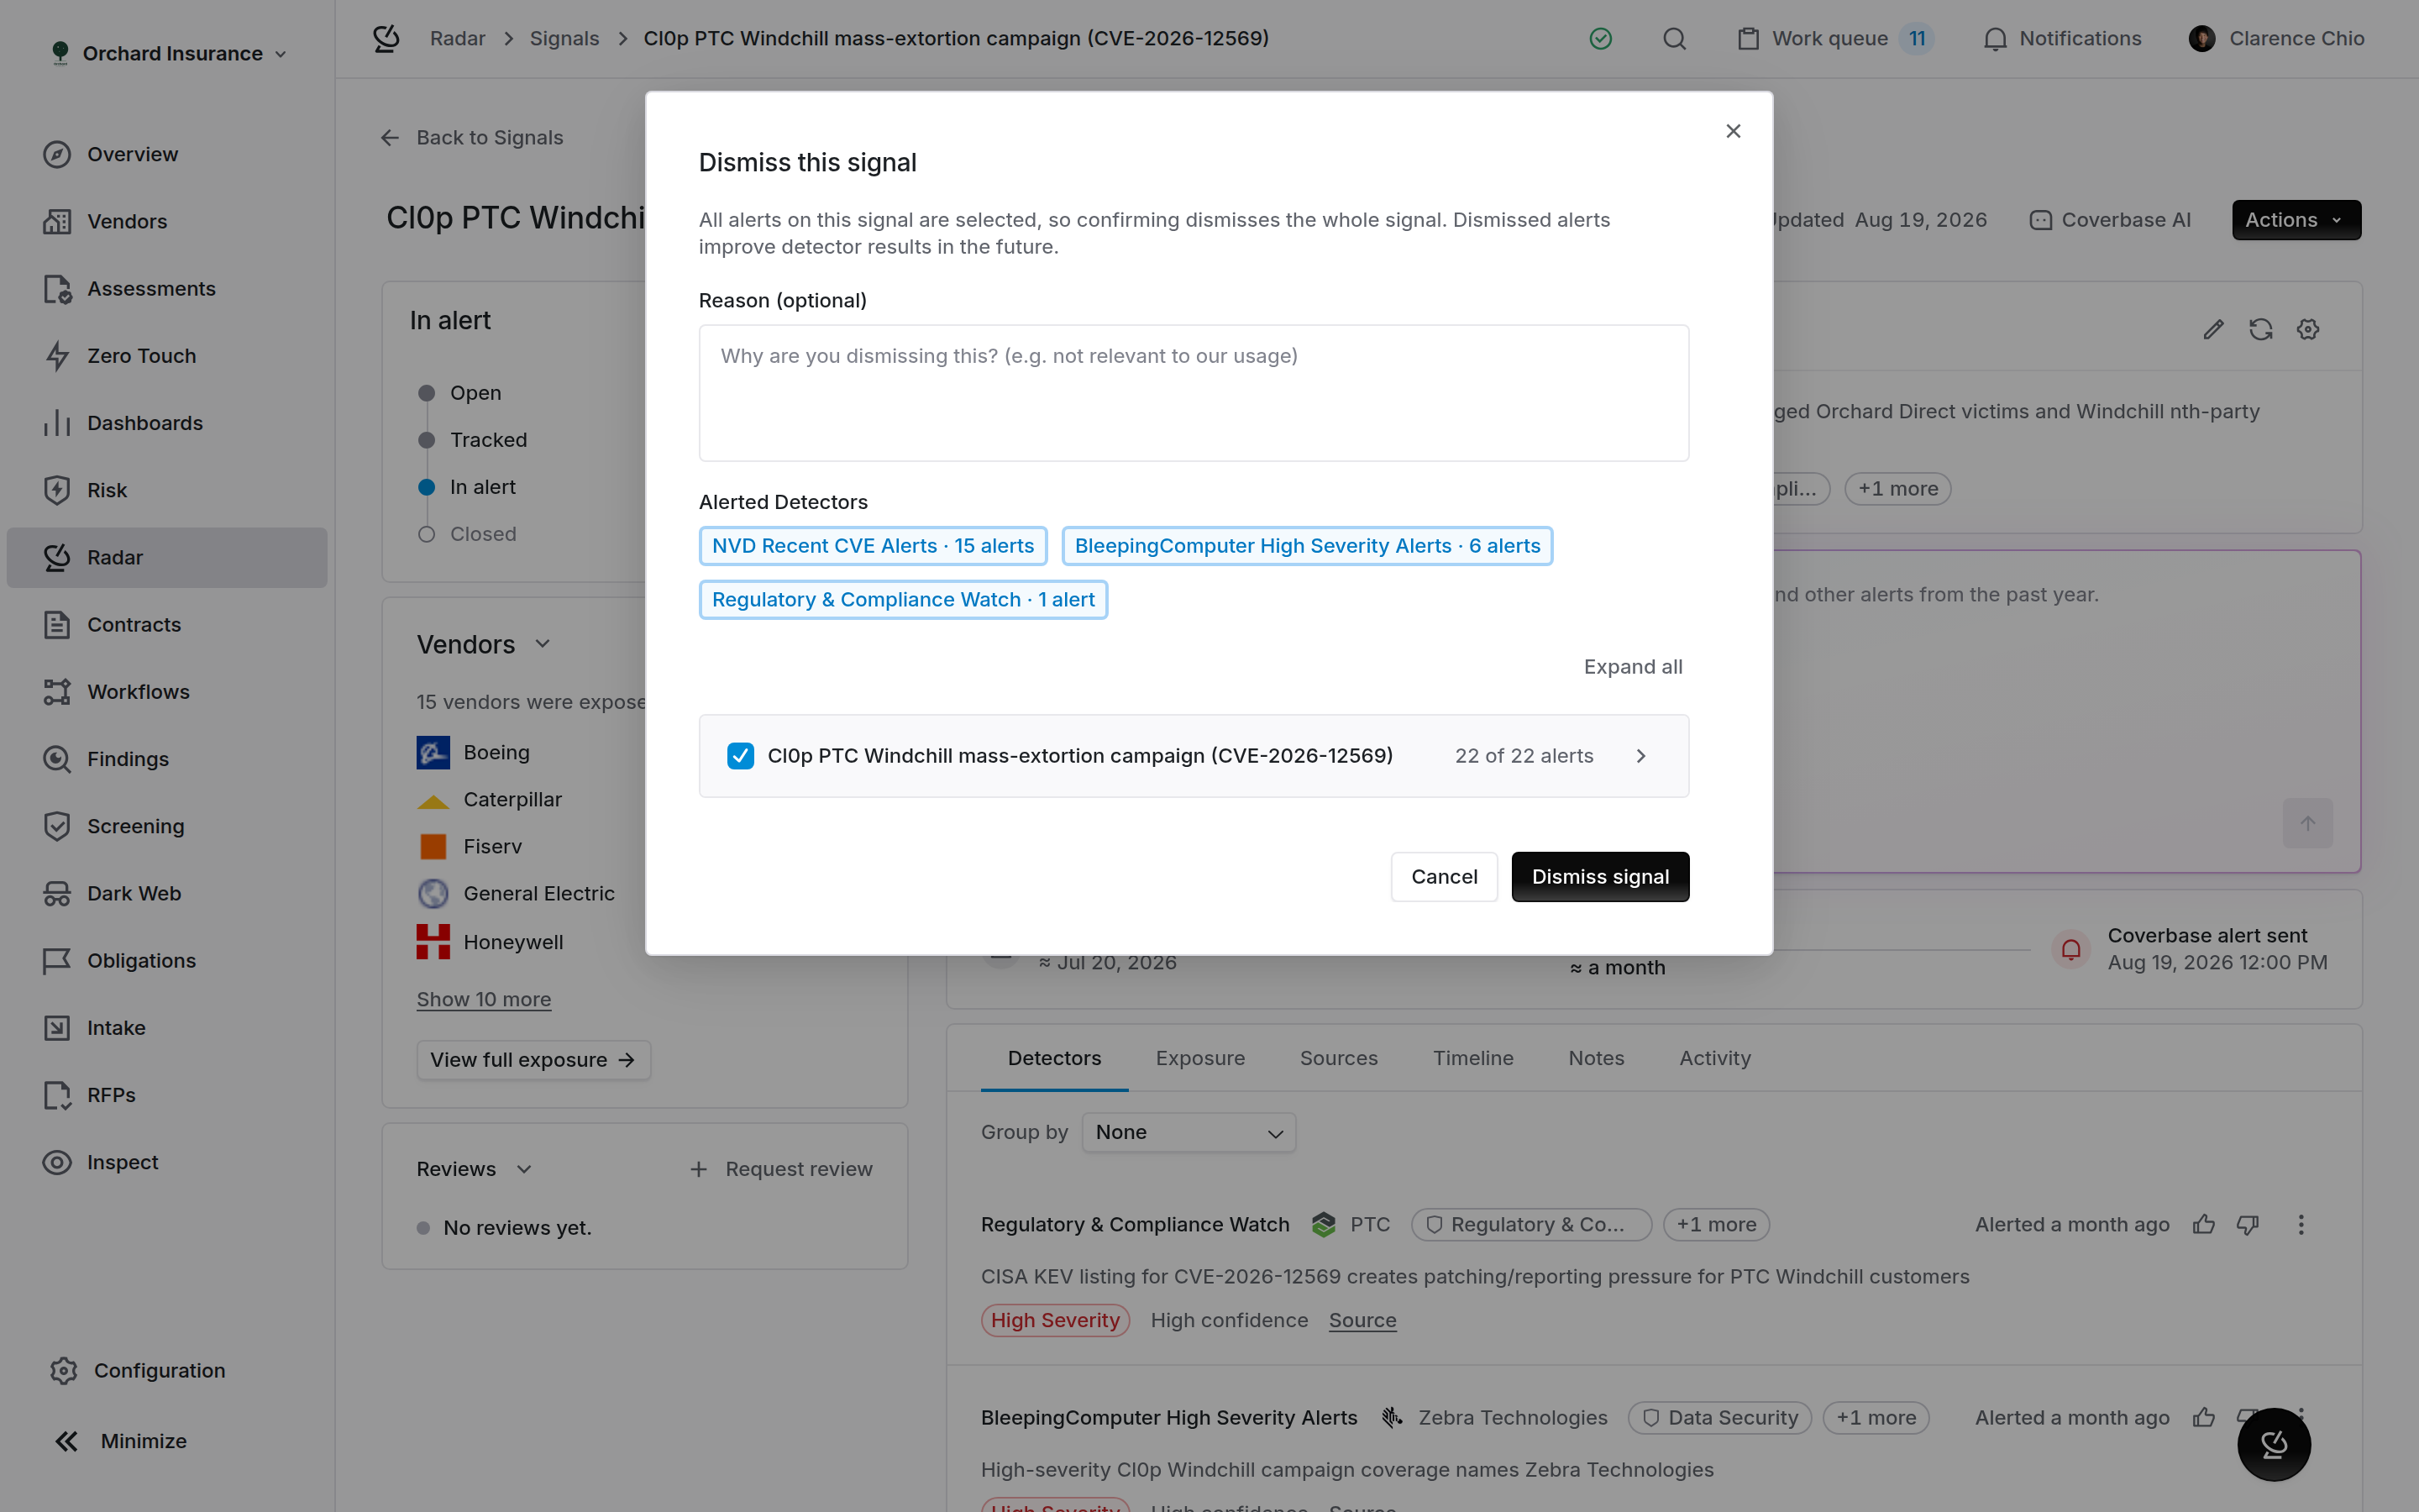Select the NVD Recent CVE Alerts chip

point(873,546)
